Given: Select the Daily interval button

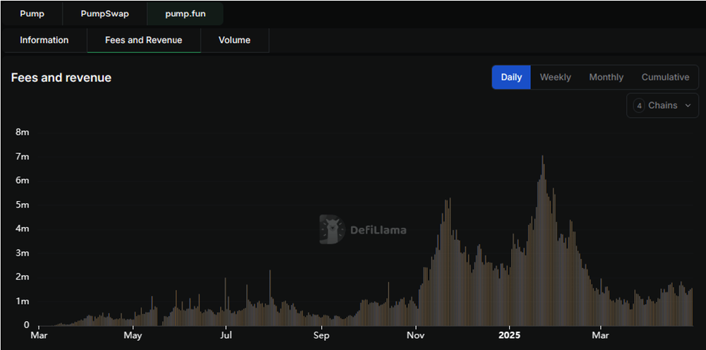Looking at the screenshot, I should point(511,77).
